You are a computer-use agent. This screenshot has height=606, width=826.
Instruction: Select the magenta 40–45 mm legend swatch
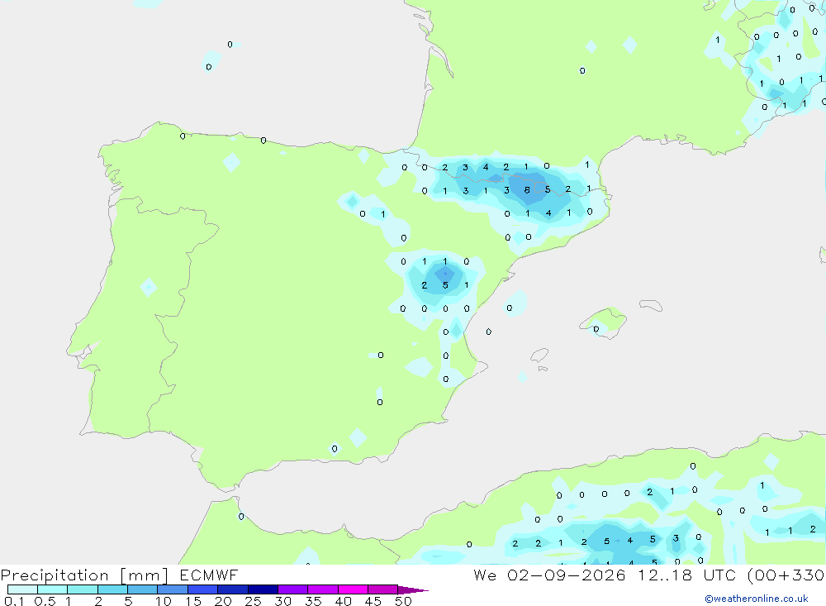pyautogui.click(x=353, y=589)
